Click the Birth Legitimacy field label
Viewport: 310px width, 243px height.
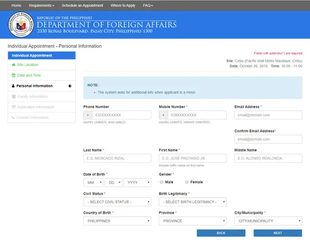(173, 193)
